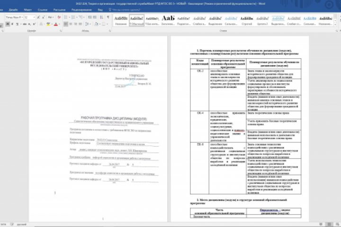The height and width of the screenshot is (227, 341).
Task: Open the Рассылки ribbon tab
Action: point(59,10)
